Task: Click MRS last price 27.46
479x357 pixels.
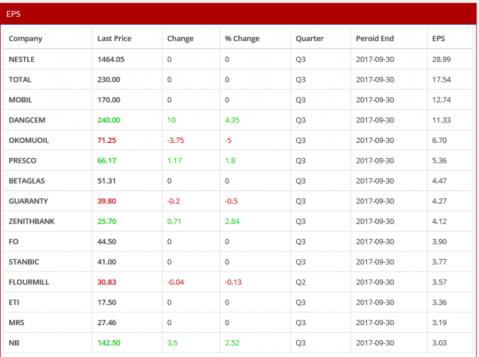Action: click(107, 323)
